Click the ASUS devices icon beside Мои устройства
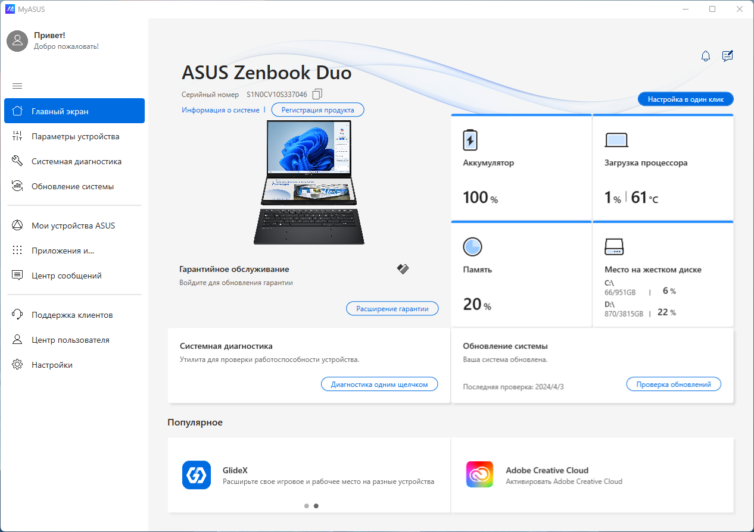This screenshot has width=754, height=532. [18, 226]
